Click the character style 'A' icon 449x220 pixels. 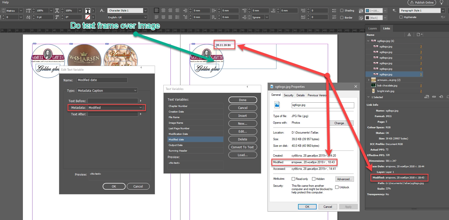[x=102, y=11]
